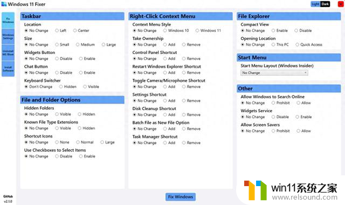This screenshot has height=205, width=345.
Task: Add Control Panel Shortcut
Action: [169, 59]
